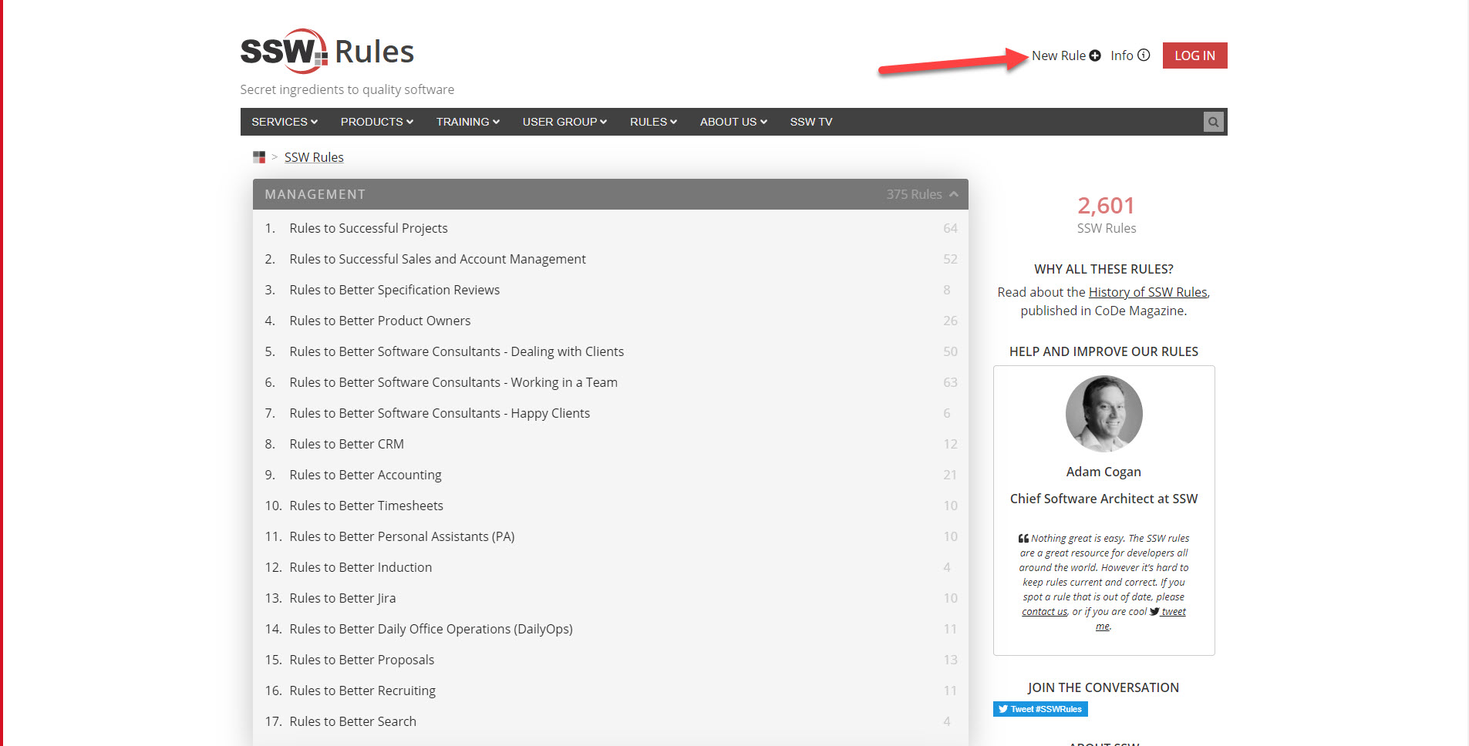Click the SSW Rules breadcrumb link
The image size is (1469, 746).
(x=314, y=157)
